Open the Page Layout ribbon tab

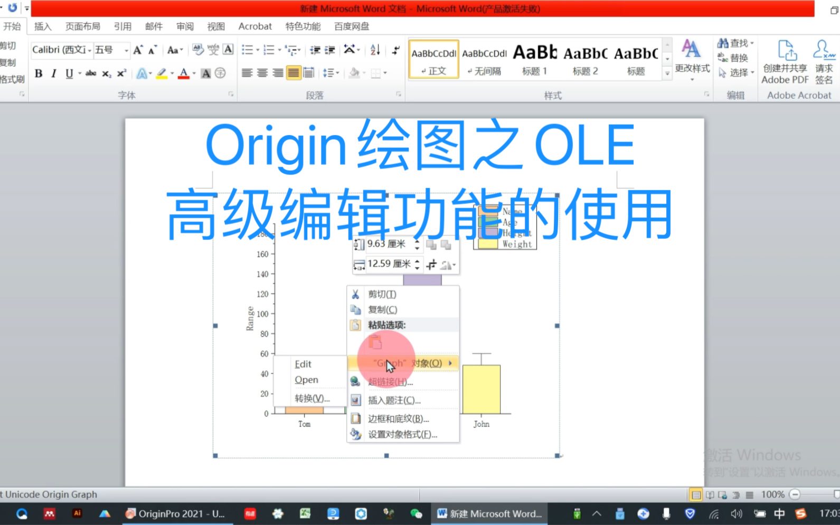point(83,26)
